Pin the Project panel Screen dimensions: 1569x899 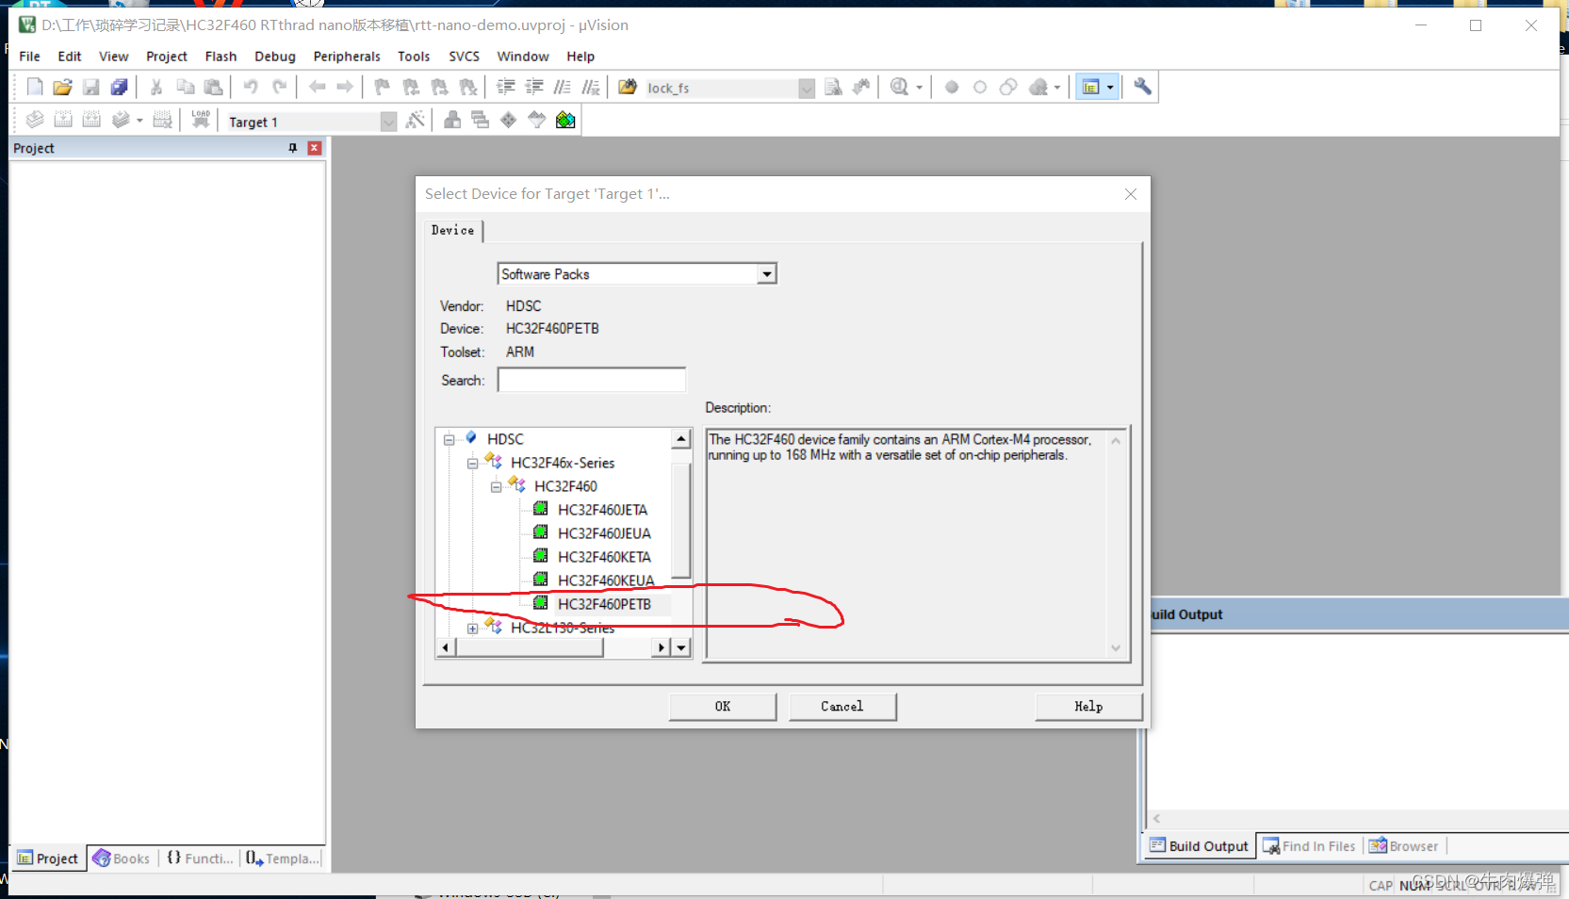tap(293, 148)
